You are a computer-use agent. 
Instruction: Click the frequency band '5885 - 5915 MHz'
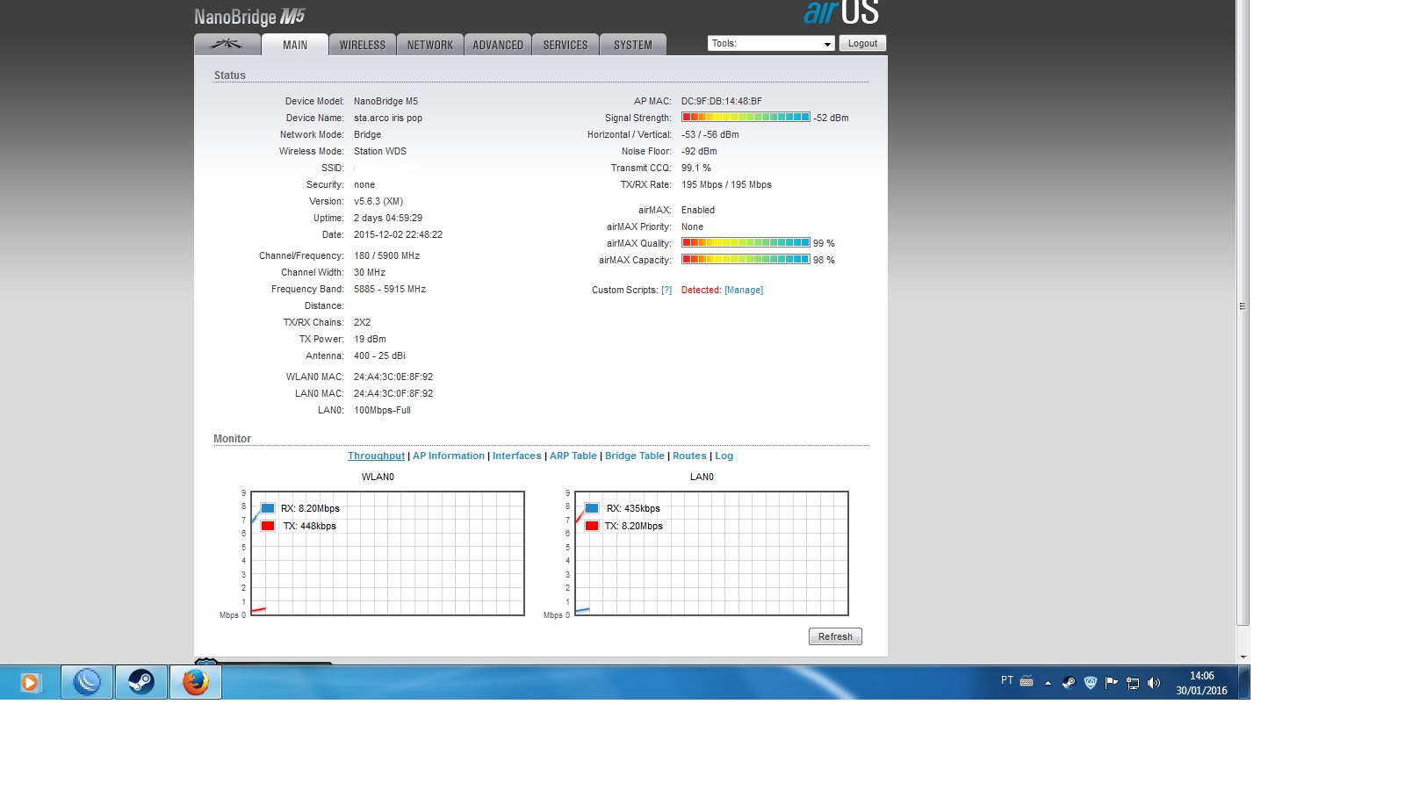[390, 290]
